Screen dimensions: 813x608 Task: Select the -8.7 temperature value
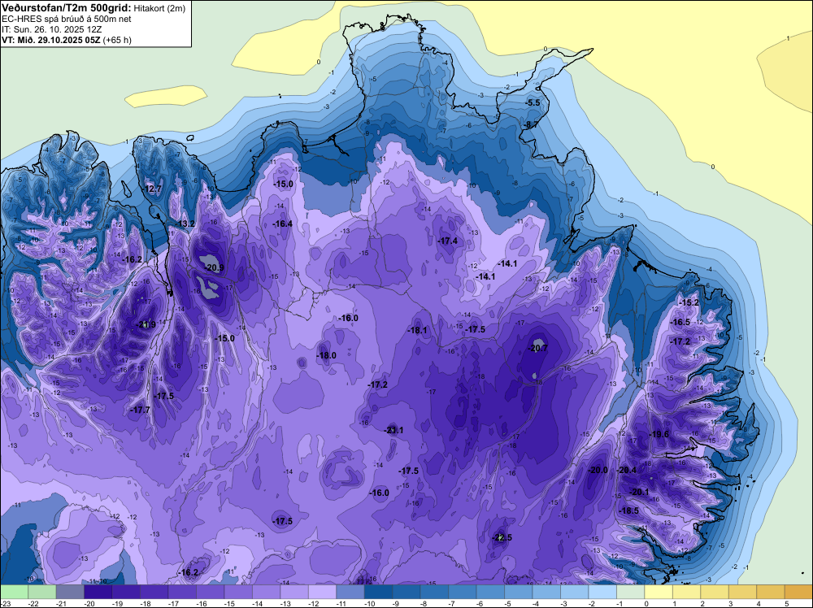[531, 124]
